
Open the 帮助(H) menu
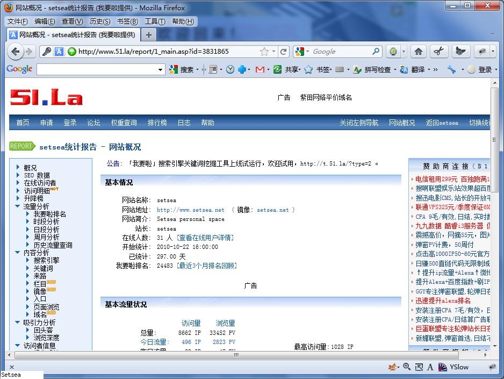click(x=183, y=22)
